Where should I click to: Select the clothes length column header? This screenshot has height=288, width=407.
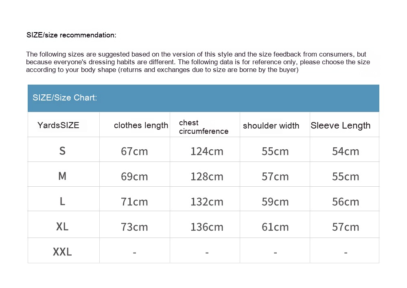(x=141, y=125)
